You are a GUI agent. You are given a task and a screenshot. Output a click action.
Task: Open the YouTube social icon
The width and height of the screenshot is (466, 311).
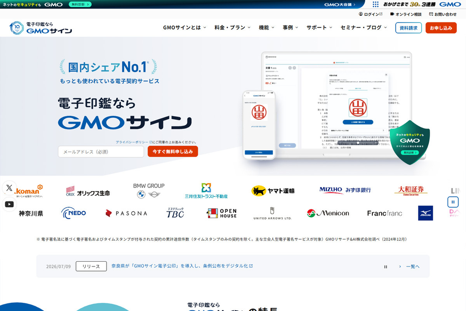9,204
